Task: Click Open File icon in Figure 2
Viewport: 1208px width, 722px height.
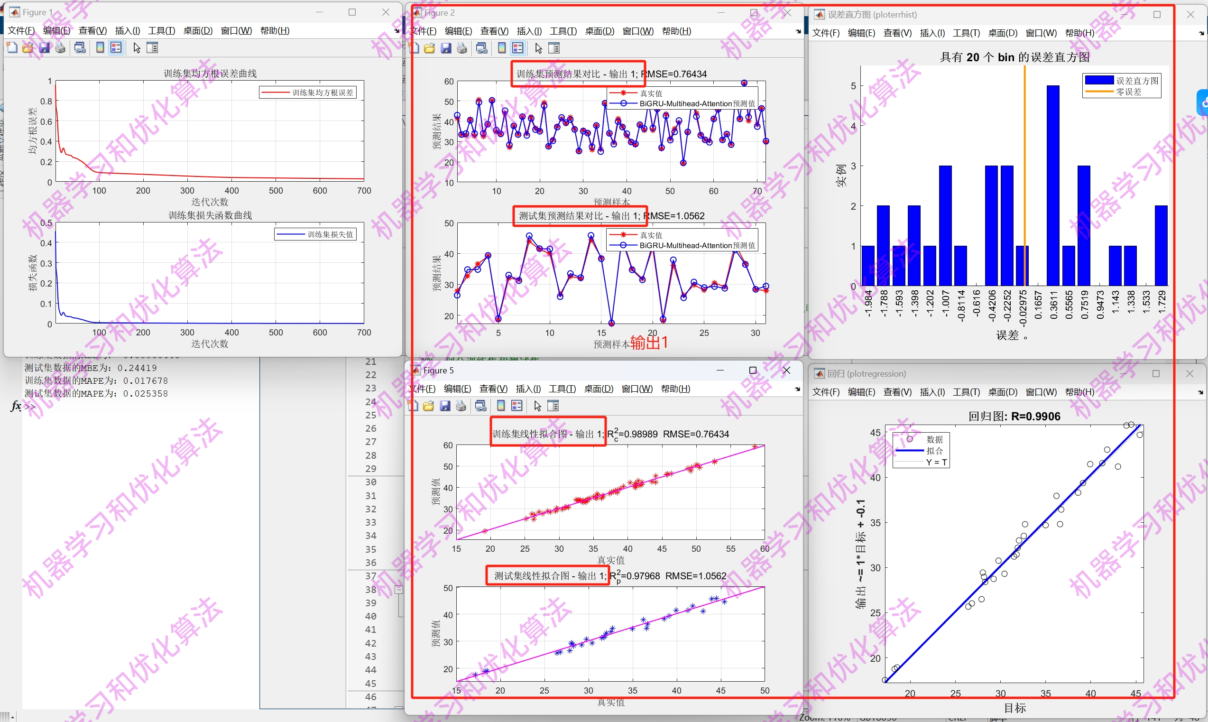Action: point(429,48)
